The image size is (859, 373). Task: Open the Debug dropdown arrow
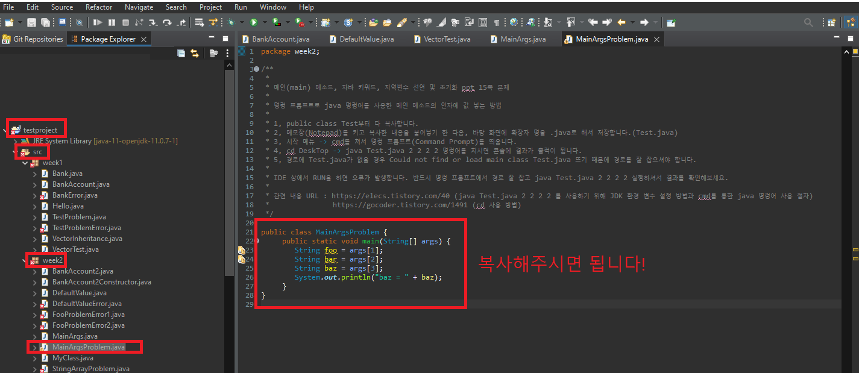tap(242, 22)
